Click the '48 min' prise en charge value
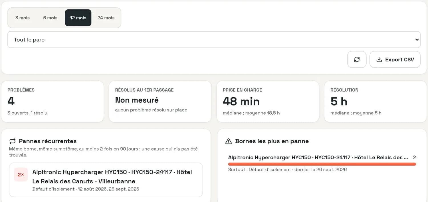 (x=241, y=102)
